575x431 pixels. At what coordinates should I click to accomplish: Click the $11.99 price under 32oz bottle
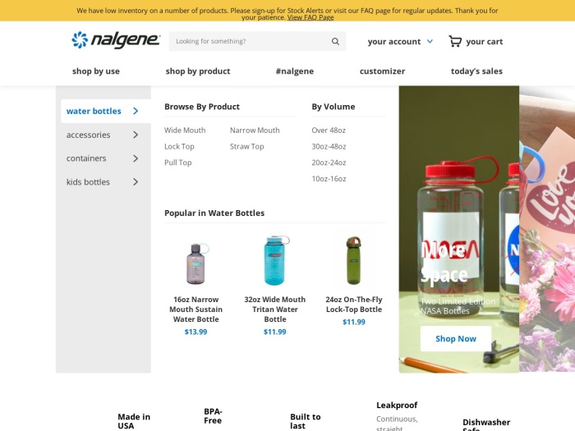pos(275,332)
